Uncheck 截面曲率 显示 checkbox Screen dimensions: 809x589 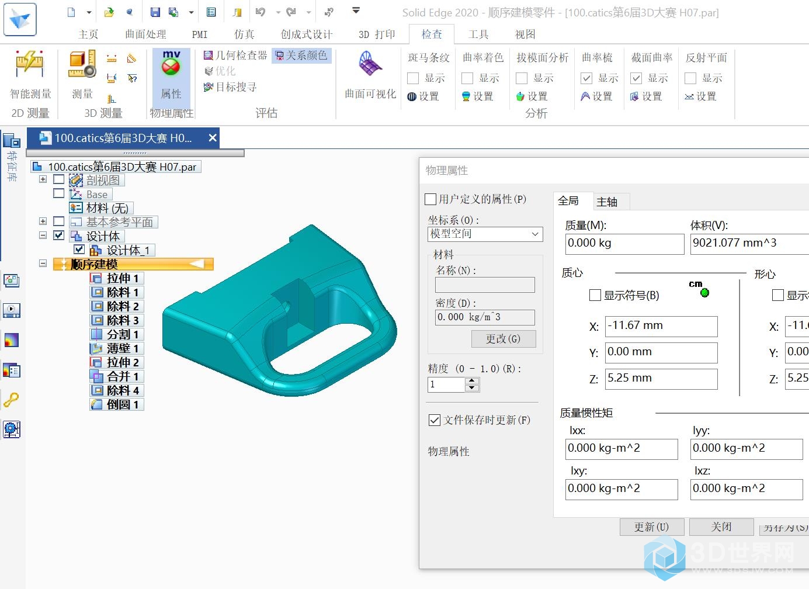point(636,78)
